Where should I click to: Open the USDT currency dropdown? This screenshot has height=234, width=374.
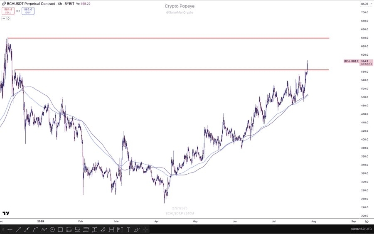point(365,4)
